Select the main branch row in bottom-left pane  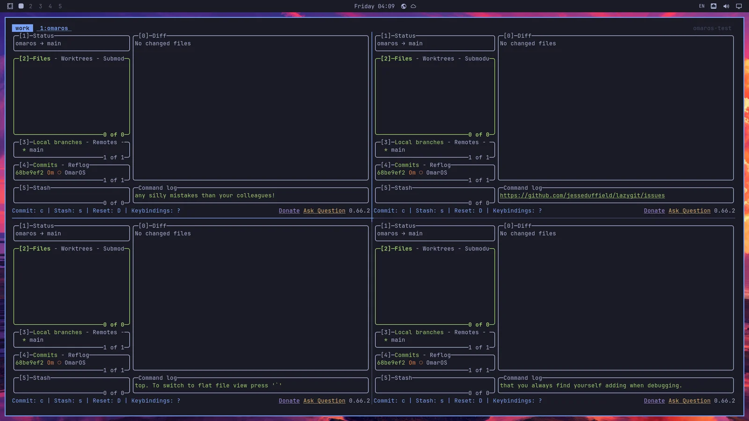(x=72, y=340)
